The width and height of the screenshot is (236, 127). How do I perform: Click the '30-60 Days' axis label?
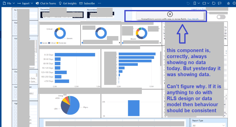tap(48, 59)
